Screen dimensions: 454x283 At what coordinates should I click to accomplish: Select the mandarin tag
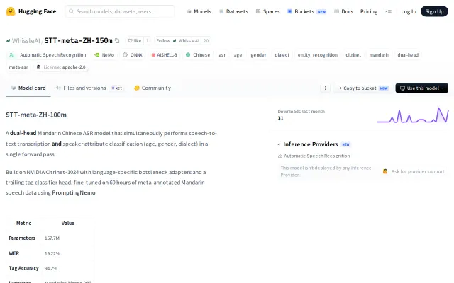[x=379, y=55]
